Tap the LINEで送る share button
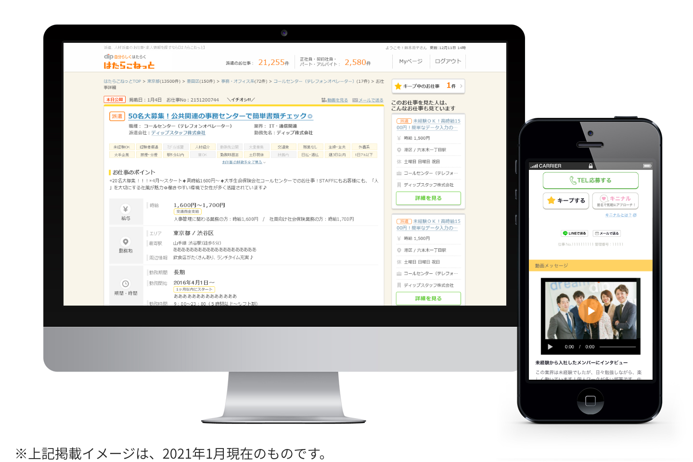This screenshot has height=462, width=693. click(575, 233)
